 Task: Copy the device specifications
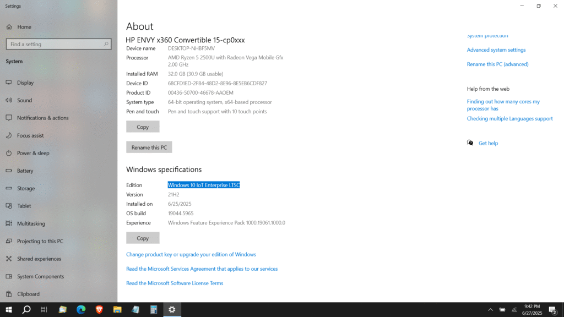coord(143,127)
